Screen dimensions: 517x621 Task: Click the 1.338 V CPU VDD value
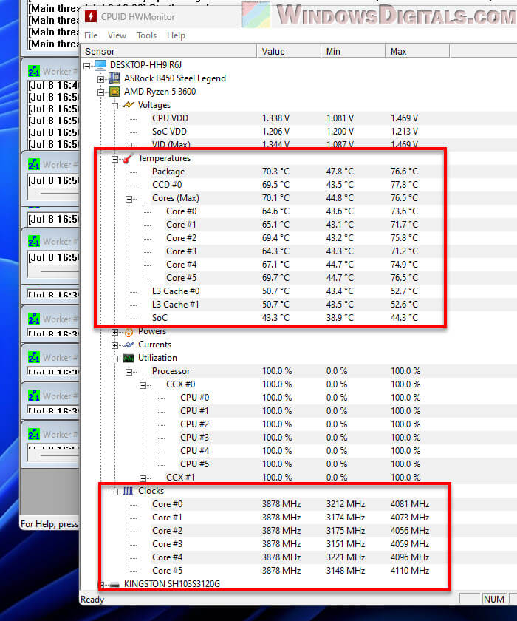(275, 118)
